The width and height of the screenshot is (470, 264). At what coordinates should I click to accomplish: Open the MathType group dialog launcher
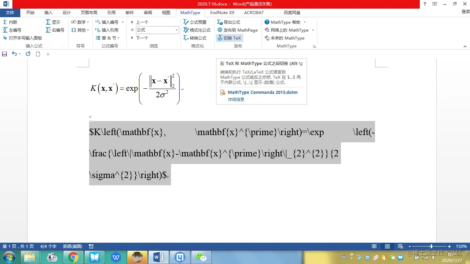pos(314,46)
